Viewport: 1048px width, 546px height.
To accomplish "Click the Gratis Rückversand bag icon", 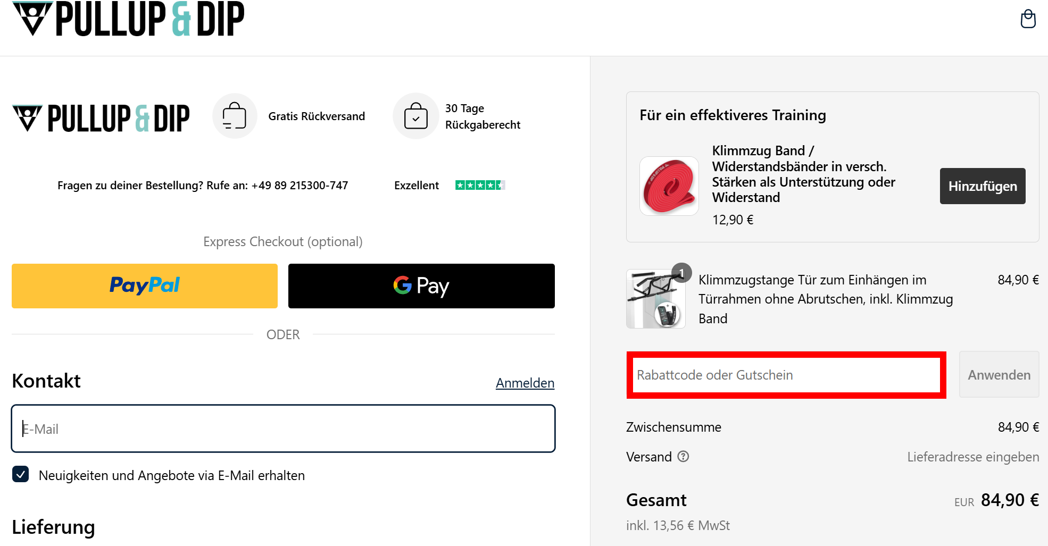I will (235, 116).
